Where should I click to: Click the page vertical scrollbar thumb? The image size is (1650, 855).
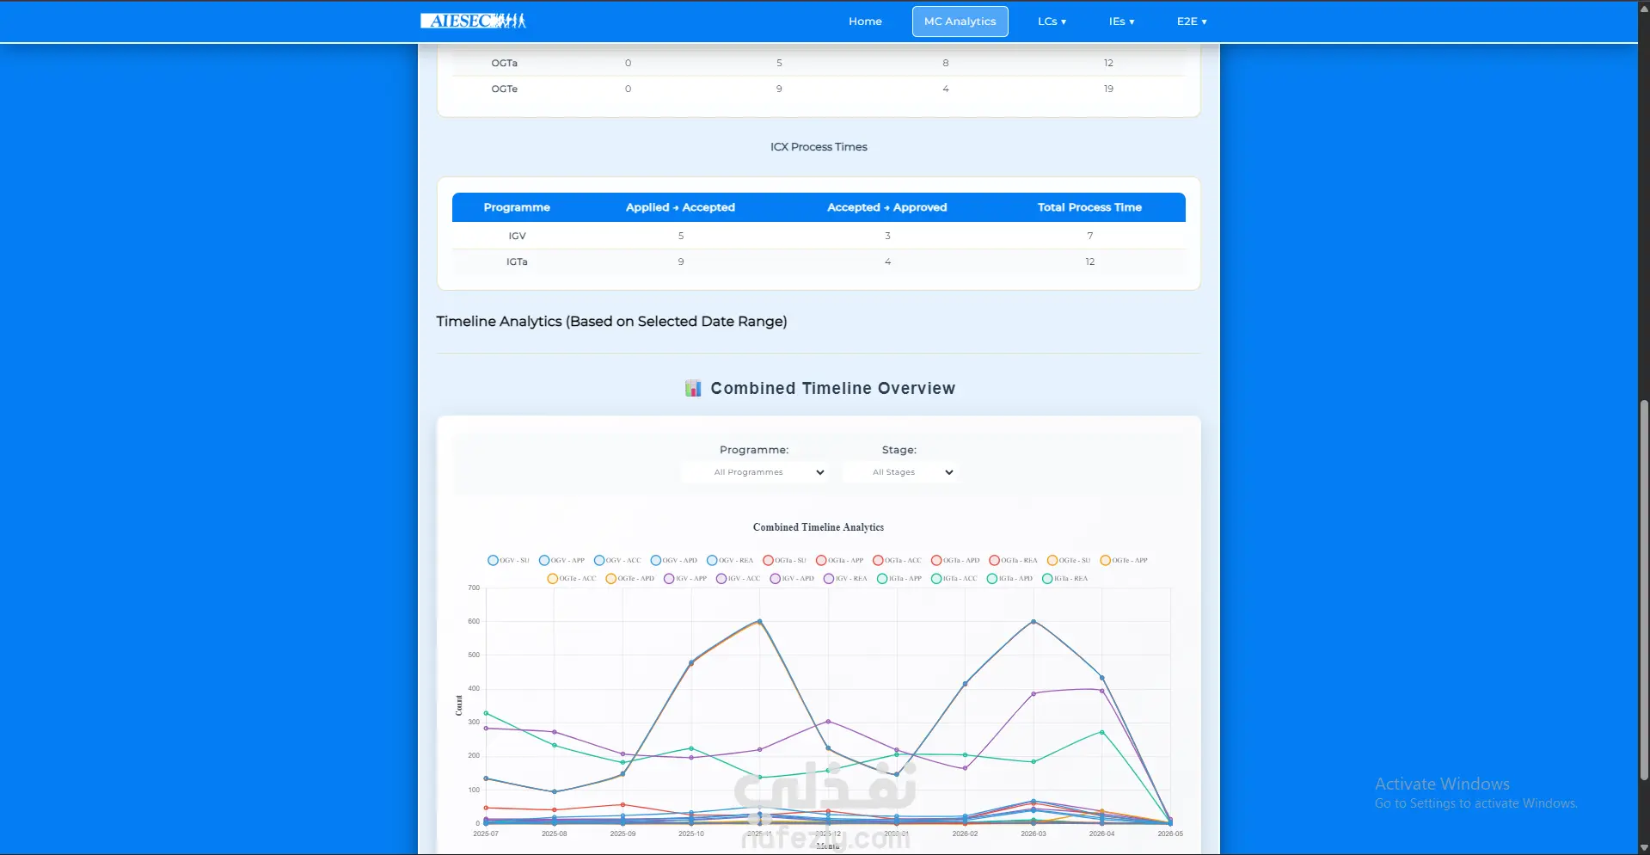[x=1644, y=590]
